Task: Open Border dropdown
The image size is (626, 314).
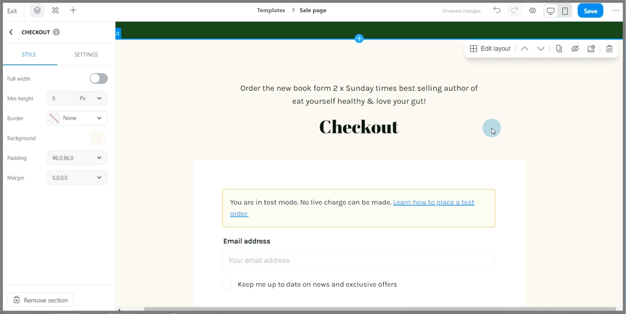Action: pos(77,118)
